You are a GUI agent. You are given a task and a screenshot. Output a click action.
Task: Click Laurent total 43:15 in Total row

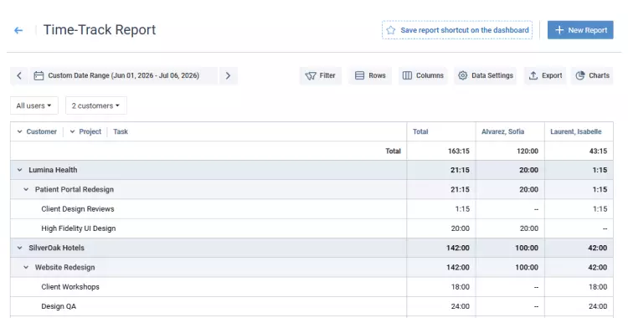click(x=598, y=151)
